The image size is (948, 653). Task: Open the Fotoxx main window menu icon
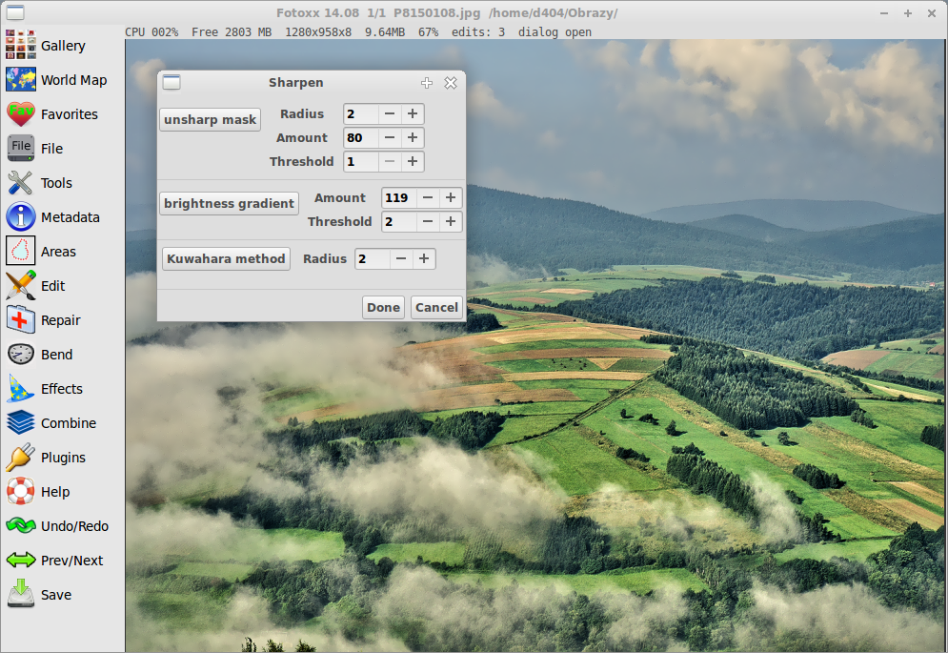pos(15,12)
